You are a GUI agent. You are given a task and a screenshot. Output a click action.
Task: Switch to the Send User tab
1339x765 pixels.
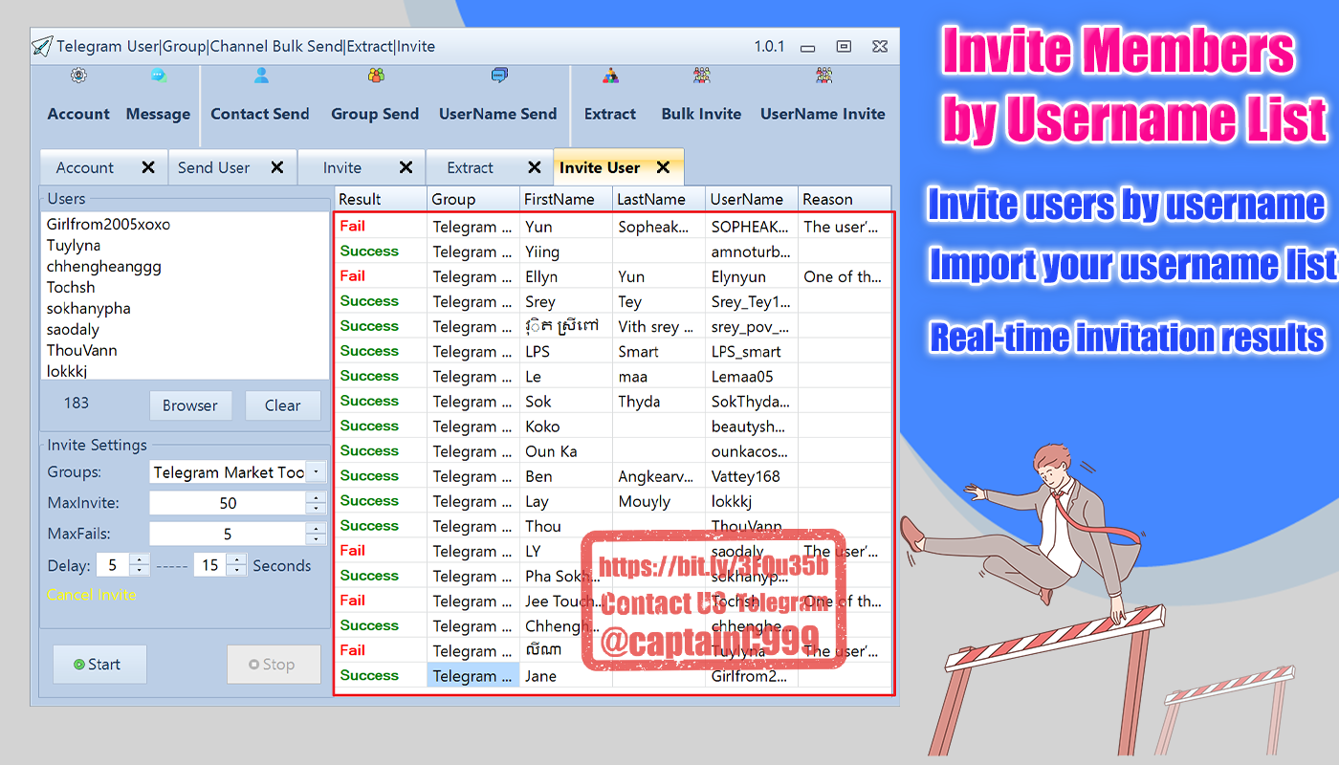pos(214,167)
